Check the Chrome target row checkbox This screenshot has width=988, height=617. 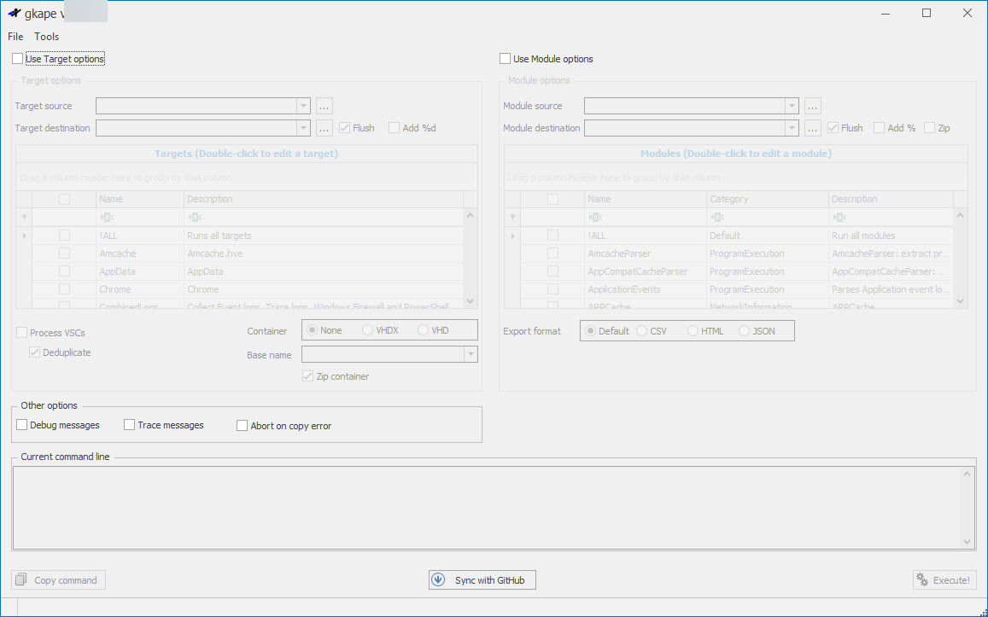(64, 289)
